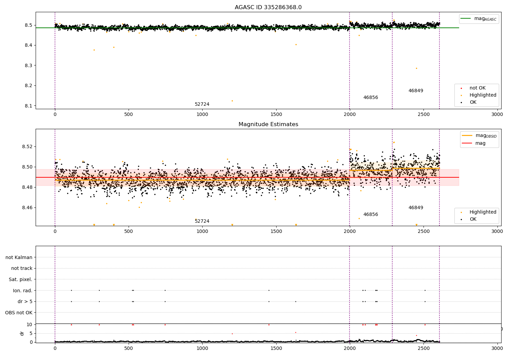Click y-axis tick 8.50 on middle plot
Screen dimensions: 509x356
click(27, 167)
